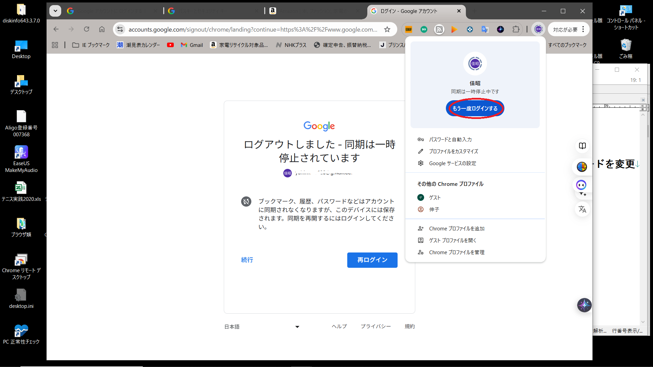653x367 pixels.
Task: Switch to the ゲスト profile
Action: 434,197
